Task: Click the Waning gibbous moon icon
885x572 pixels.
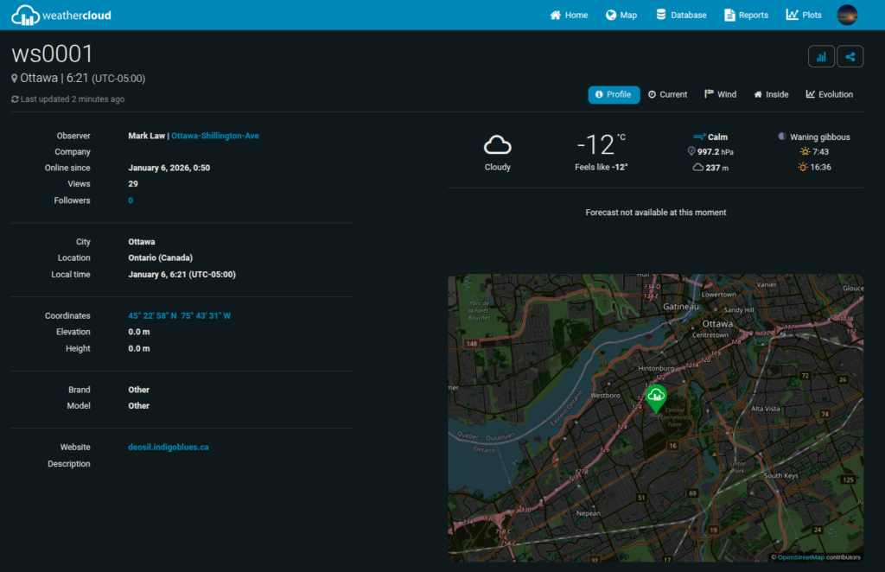Action: (x=781, y=137)
